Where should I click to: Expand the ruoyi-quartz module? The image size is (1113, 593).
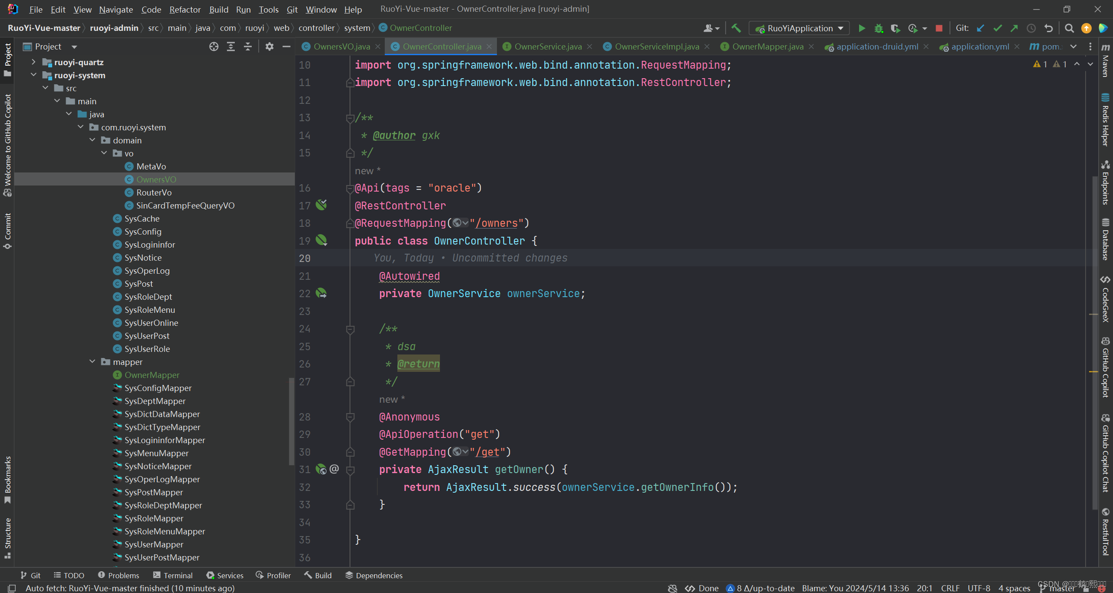[x=33, y=62]
